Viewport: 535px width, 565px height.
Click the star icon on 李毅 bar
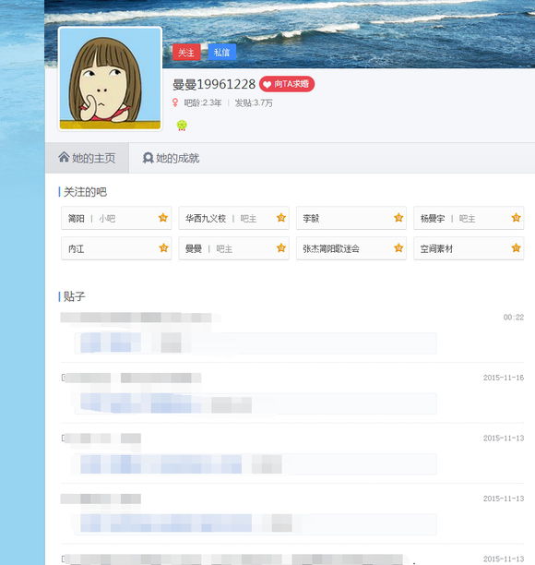click(398, 218)
